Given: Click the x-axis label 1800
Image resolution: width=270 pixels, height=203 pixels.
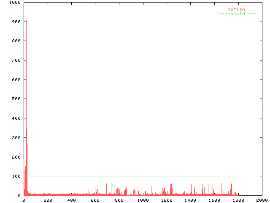Looking at the screenshot, I should pos(238,200).
